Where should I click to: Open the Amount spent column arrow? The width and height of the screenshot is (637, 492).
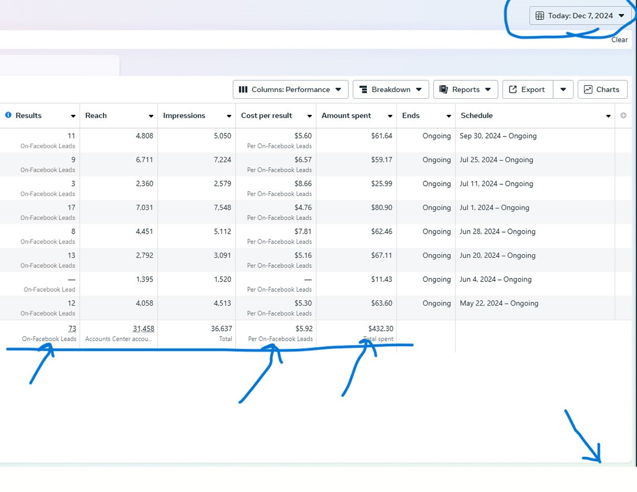click(x=390, y=116)
